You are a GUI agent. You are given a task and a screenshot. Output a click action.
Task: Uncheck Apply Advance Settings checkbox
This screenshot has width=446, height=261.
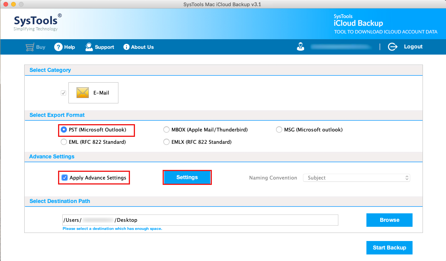(x=65, y=178)
